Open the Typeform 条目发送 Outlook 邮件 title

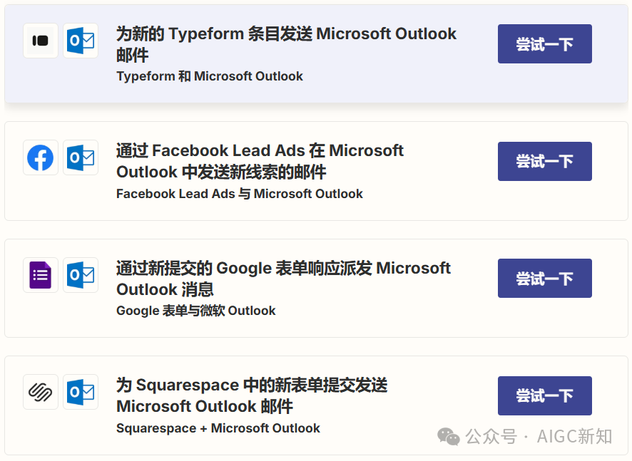tap(286, 44)
